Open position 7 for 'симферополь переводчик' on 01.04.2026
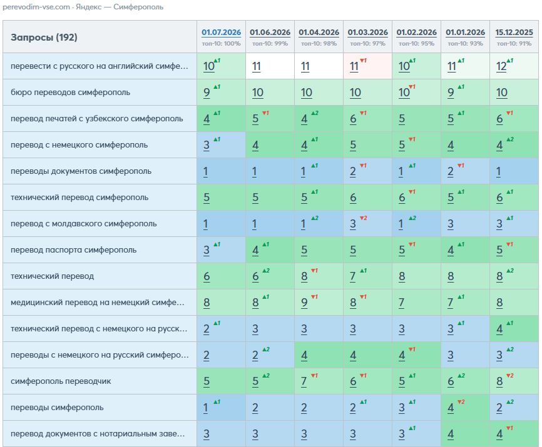 point(304,381)
